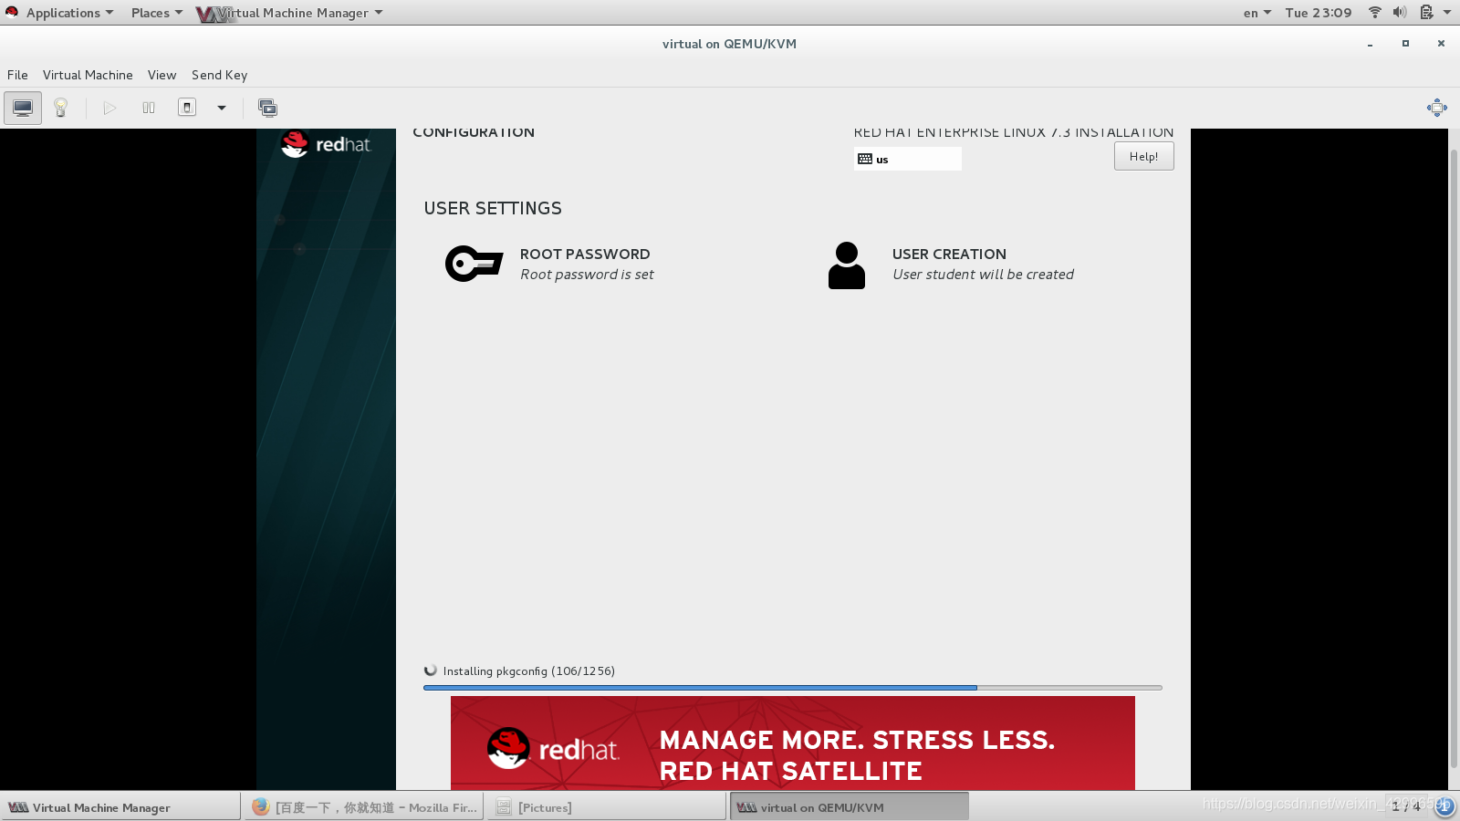Click the user creation person icon
1460x821 pixels.
click(x=846, y=265)
